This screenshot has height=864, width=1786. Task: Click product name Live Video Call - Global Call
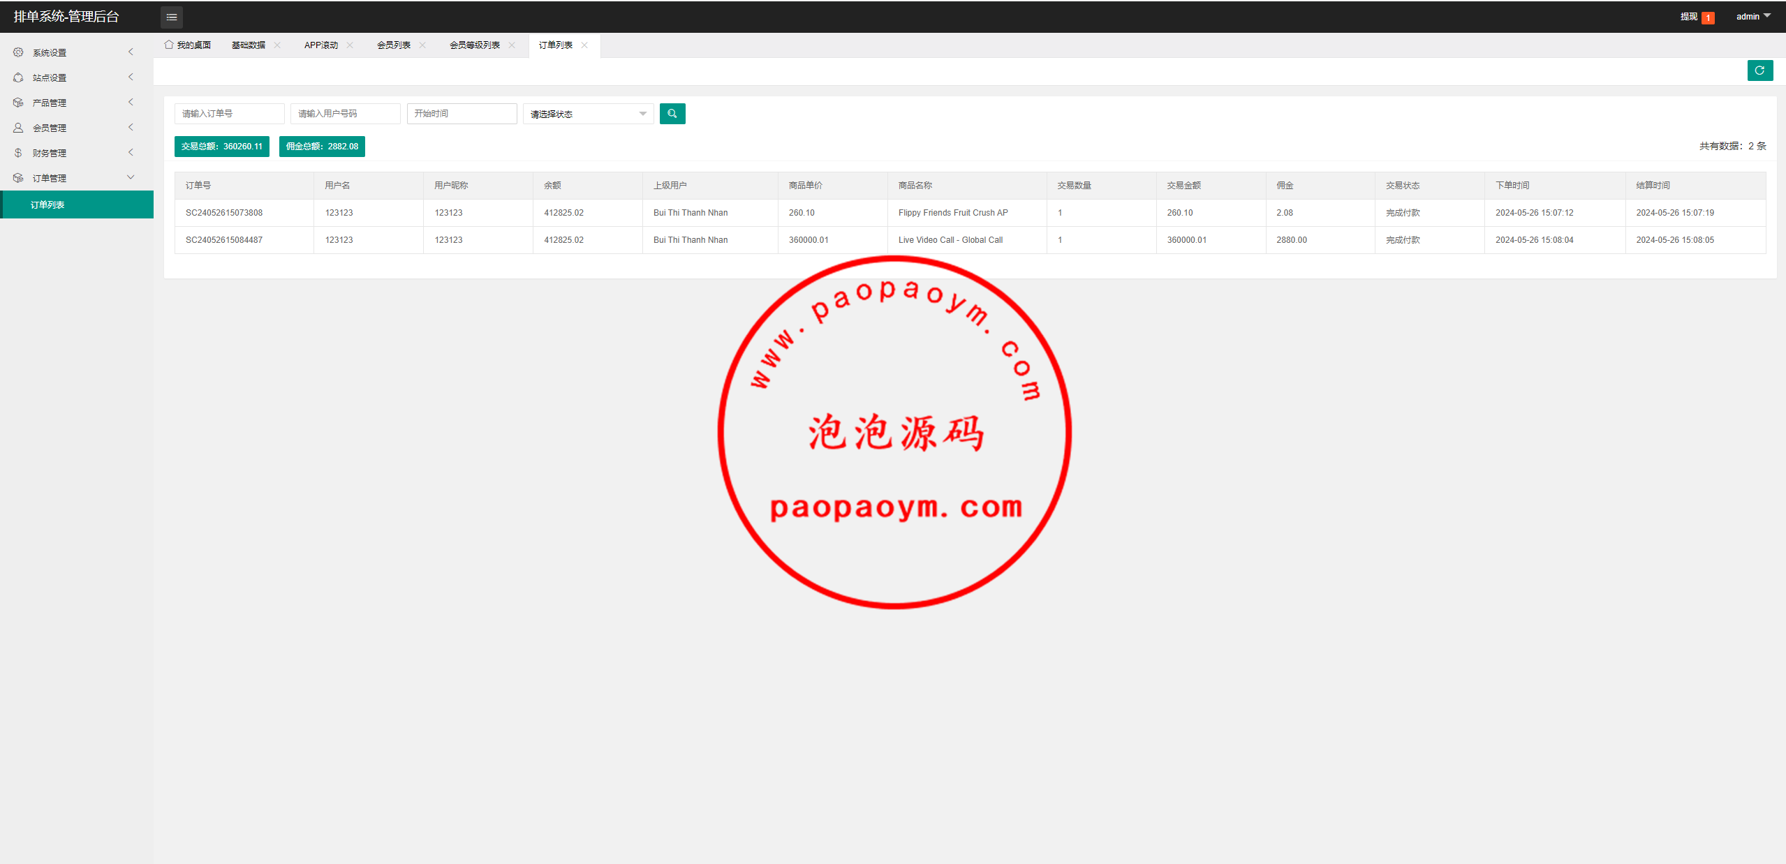[950, 240]
